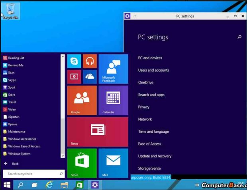Launch Reading List from app list
This screenshot has height=190, width=247.
click(14, 58)
